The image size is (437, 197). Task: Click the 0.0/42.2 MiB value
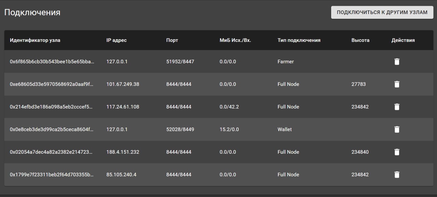(229, 107)
